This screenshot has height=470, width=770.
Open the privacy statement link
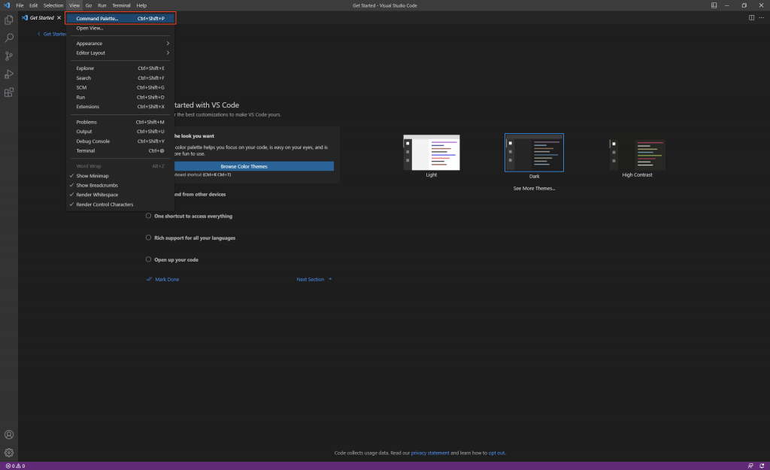click(430, 453)
